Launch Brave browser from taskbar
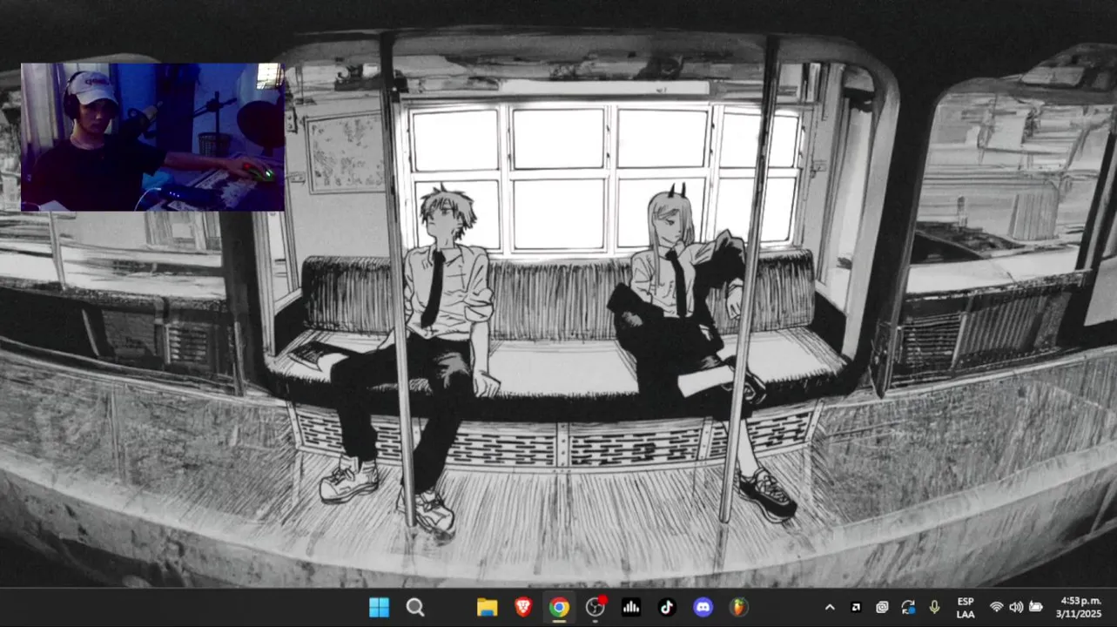 coord(523,607)
